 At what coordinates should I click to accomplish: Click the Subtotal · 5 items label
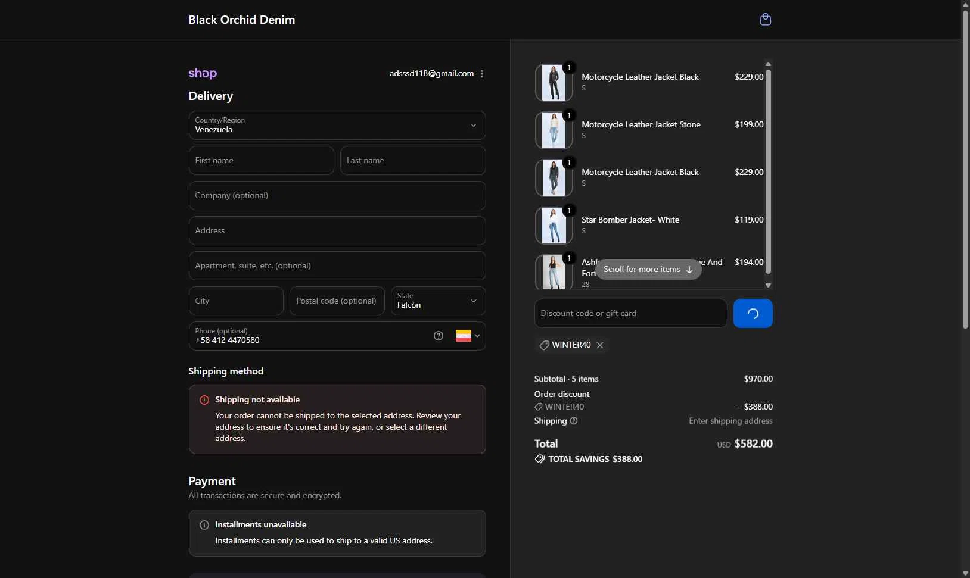[x=567, y=379]
